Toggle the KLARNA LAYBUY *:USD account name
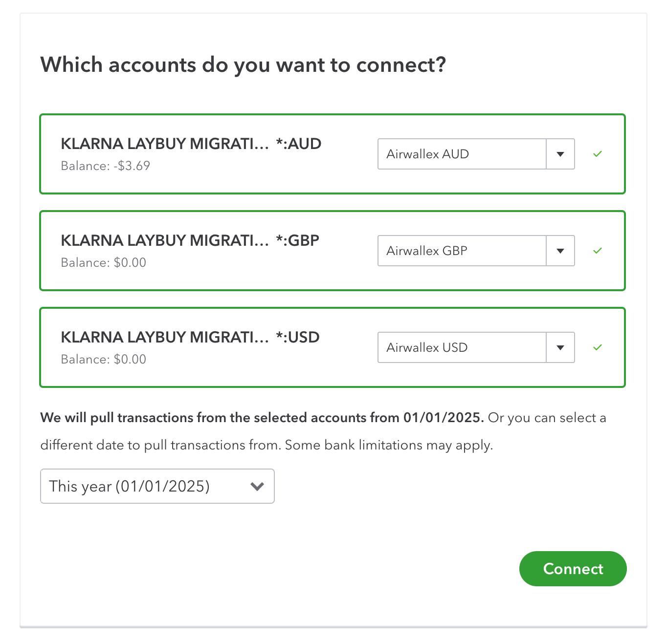Viewport: 667px width, 642px height. (190, 337)
